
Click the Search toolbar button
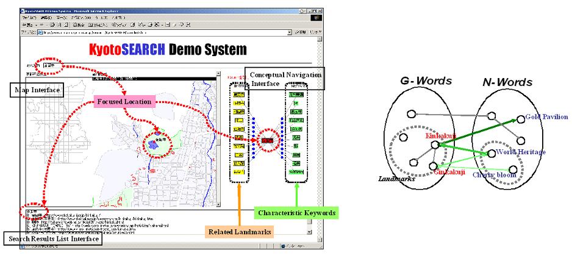pyautogui.click(x=79, y=25)
